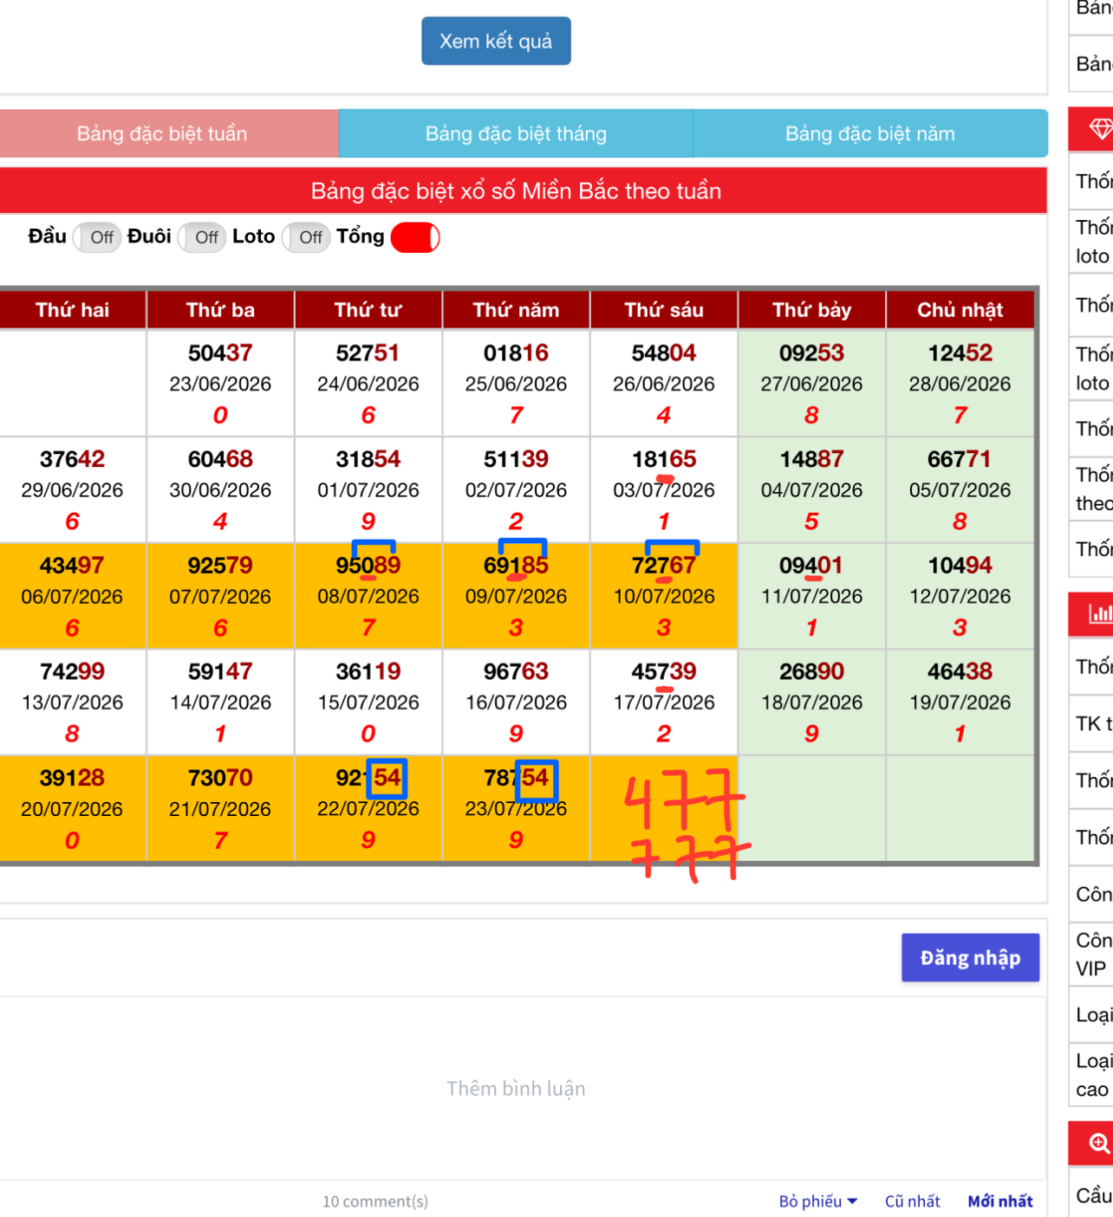The height and width of the screenshot is (1217, 1113).
Task: Disable the red Tổng switch
Action: click(415, 236)
